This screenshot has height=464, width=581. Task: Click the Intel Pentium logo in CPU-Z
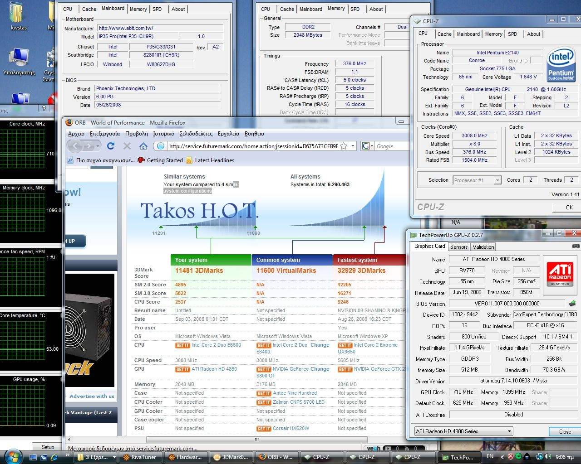[x=561, y=65]
